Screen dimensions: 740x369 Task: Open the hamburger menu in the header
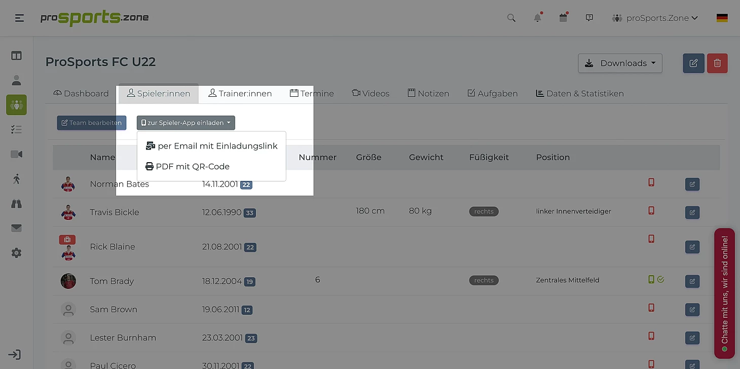(x=19, y=18)
